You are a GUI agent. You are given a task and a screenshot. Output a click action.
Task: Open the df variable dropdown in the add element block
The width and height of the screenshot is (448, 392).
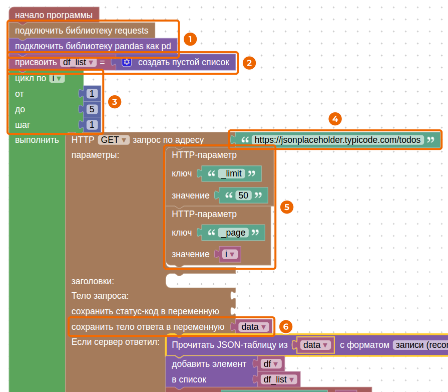[271, 364]
